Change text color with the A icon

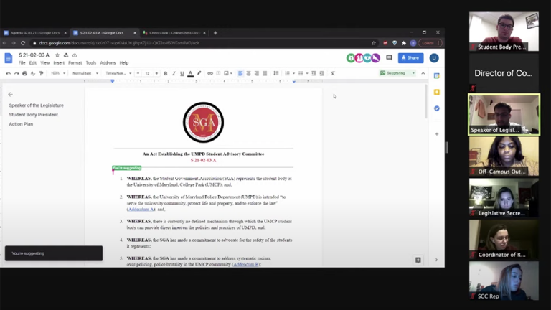(x=190, y=73)
